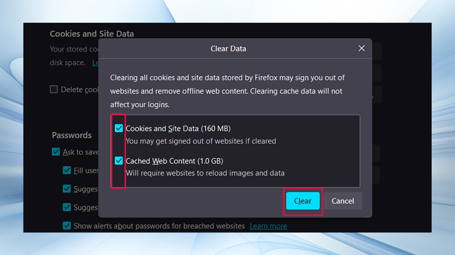Uncheck the second Suggest option under Passwords
455x255 pixels.
(x=67, y=207)
